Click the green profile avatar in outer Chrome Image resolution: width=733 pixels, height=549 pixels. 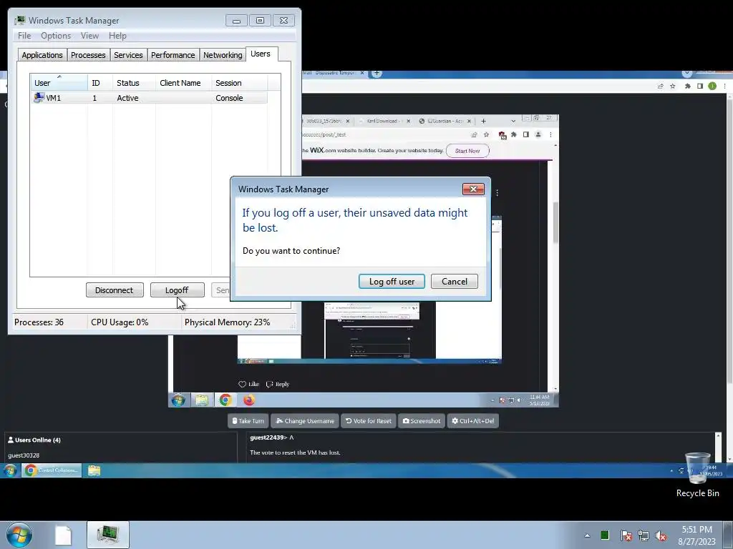(712, 86)
